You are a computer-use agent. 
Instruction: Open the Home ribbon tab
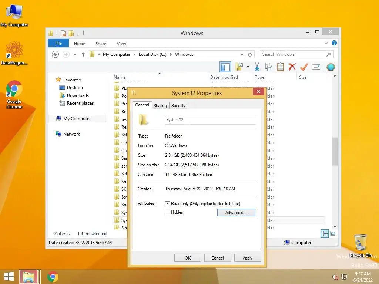(x=80, y=44)
